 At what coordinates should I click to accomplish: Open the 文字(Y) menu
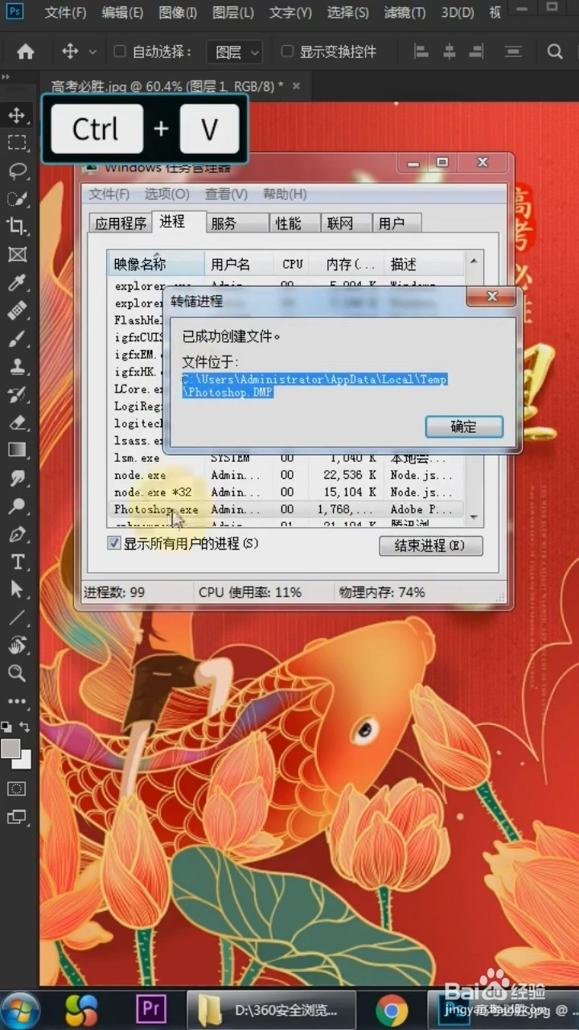pyautogui.click(x=290, y=13)
